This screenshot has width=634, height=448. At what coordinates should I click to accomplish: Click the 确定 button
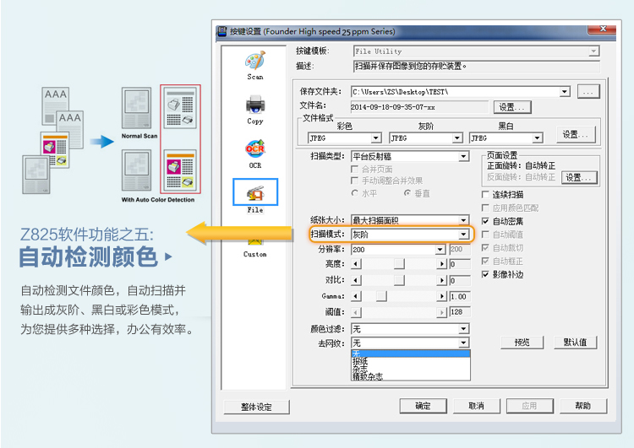[x=423, y=406]
